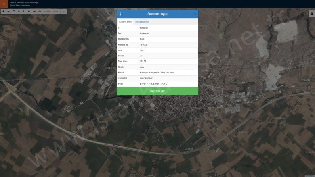Viewport: 315px width, 177px height.
Task: Close the Öznitelik Bilgisi dialog
Action: pyautogui.click(x=195, y=14)
